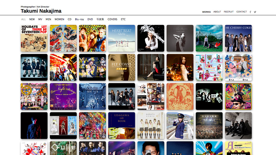Image resolution: width=276 pixels, height=155 pixels.
Task: Open the ukiyo-e style illustration thumbnail
Action: 63,38
